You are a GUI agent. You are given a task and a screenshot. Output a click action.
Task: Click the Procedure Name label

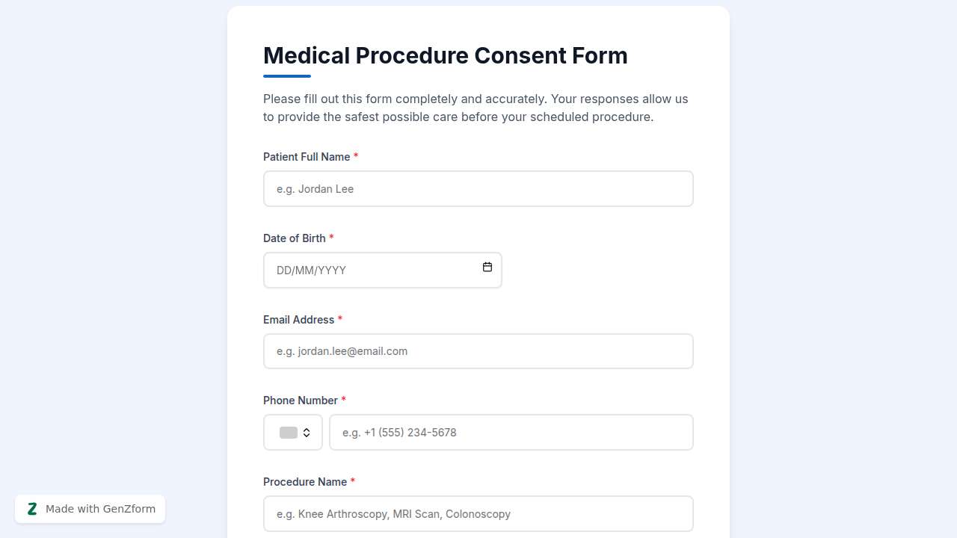pyautogui.click(x=305, y=482)
